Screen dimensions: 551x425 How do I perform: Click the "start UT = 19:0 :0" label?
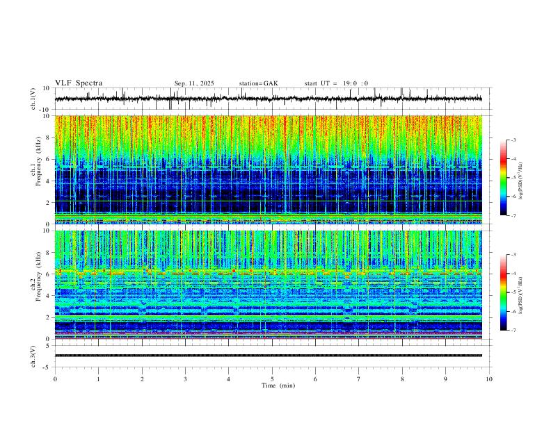[x=336, y=83]
